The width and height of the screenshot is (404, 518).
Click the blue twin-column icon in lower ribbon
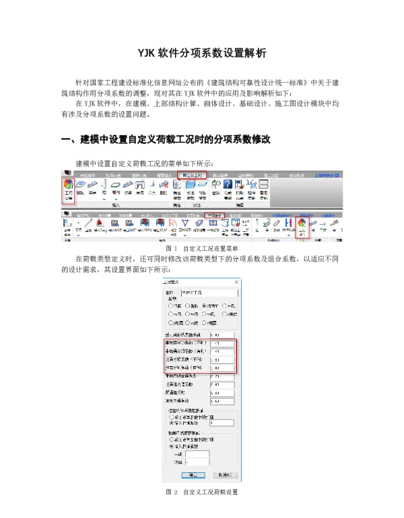289,223
